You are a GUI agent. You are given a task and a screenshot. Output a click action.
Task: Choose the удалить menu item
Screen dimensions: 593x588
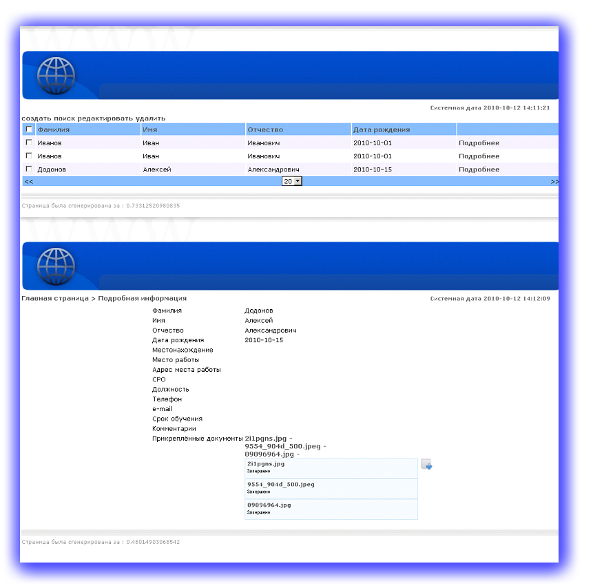pos(151,118)
